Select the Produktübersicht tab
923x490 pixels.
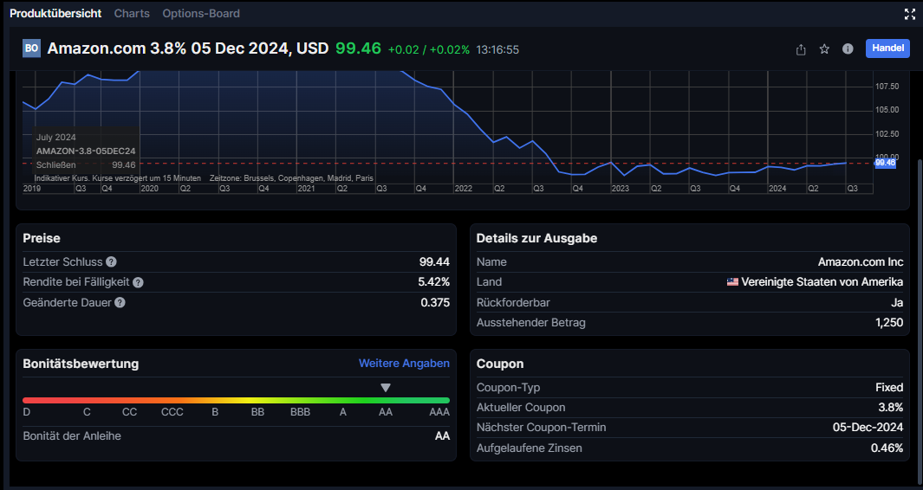tap(55, 13)
